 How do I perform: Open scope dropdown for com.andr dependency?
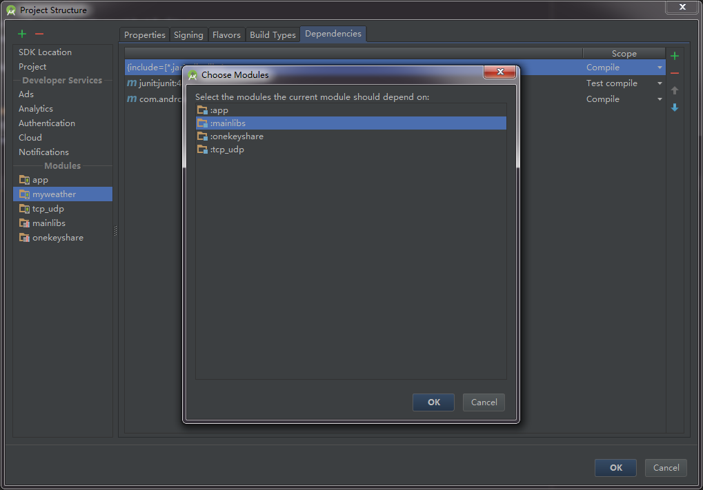[x=660, y=99]
